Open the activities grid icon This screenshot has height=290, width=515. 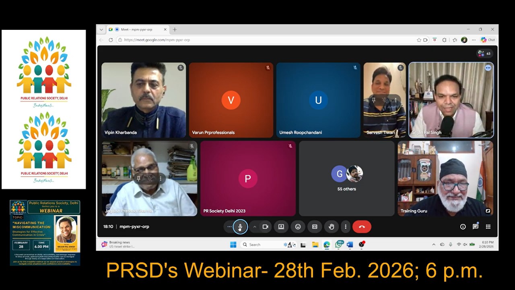(x=488, y=227)
